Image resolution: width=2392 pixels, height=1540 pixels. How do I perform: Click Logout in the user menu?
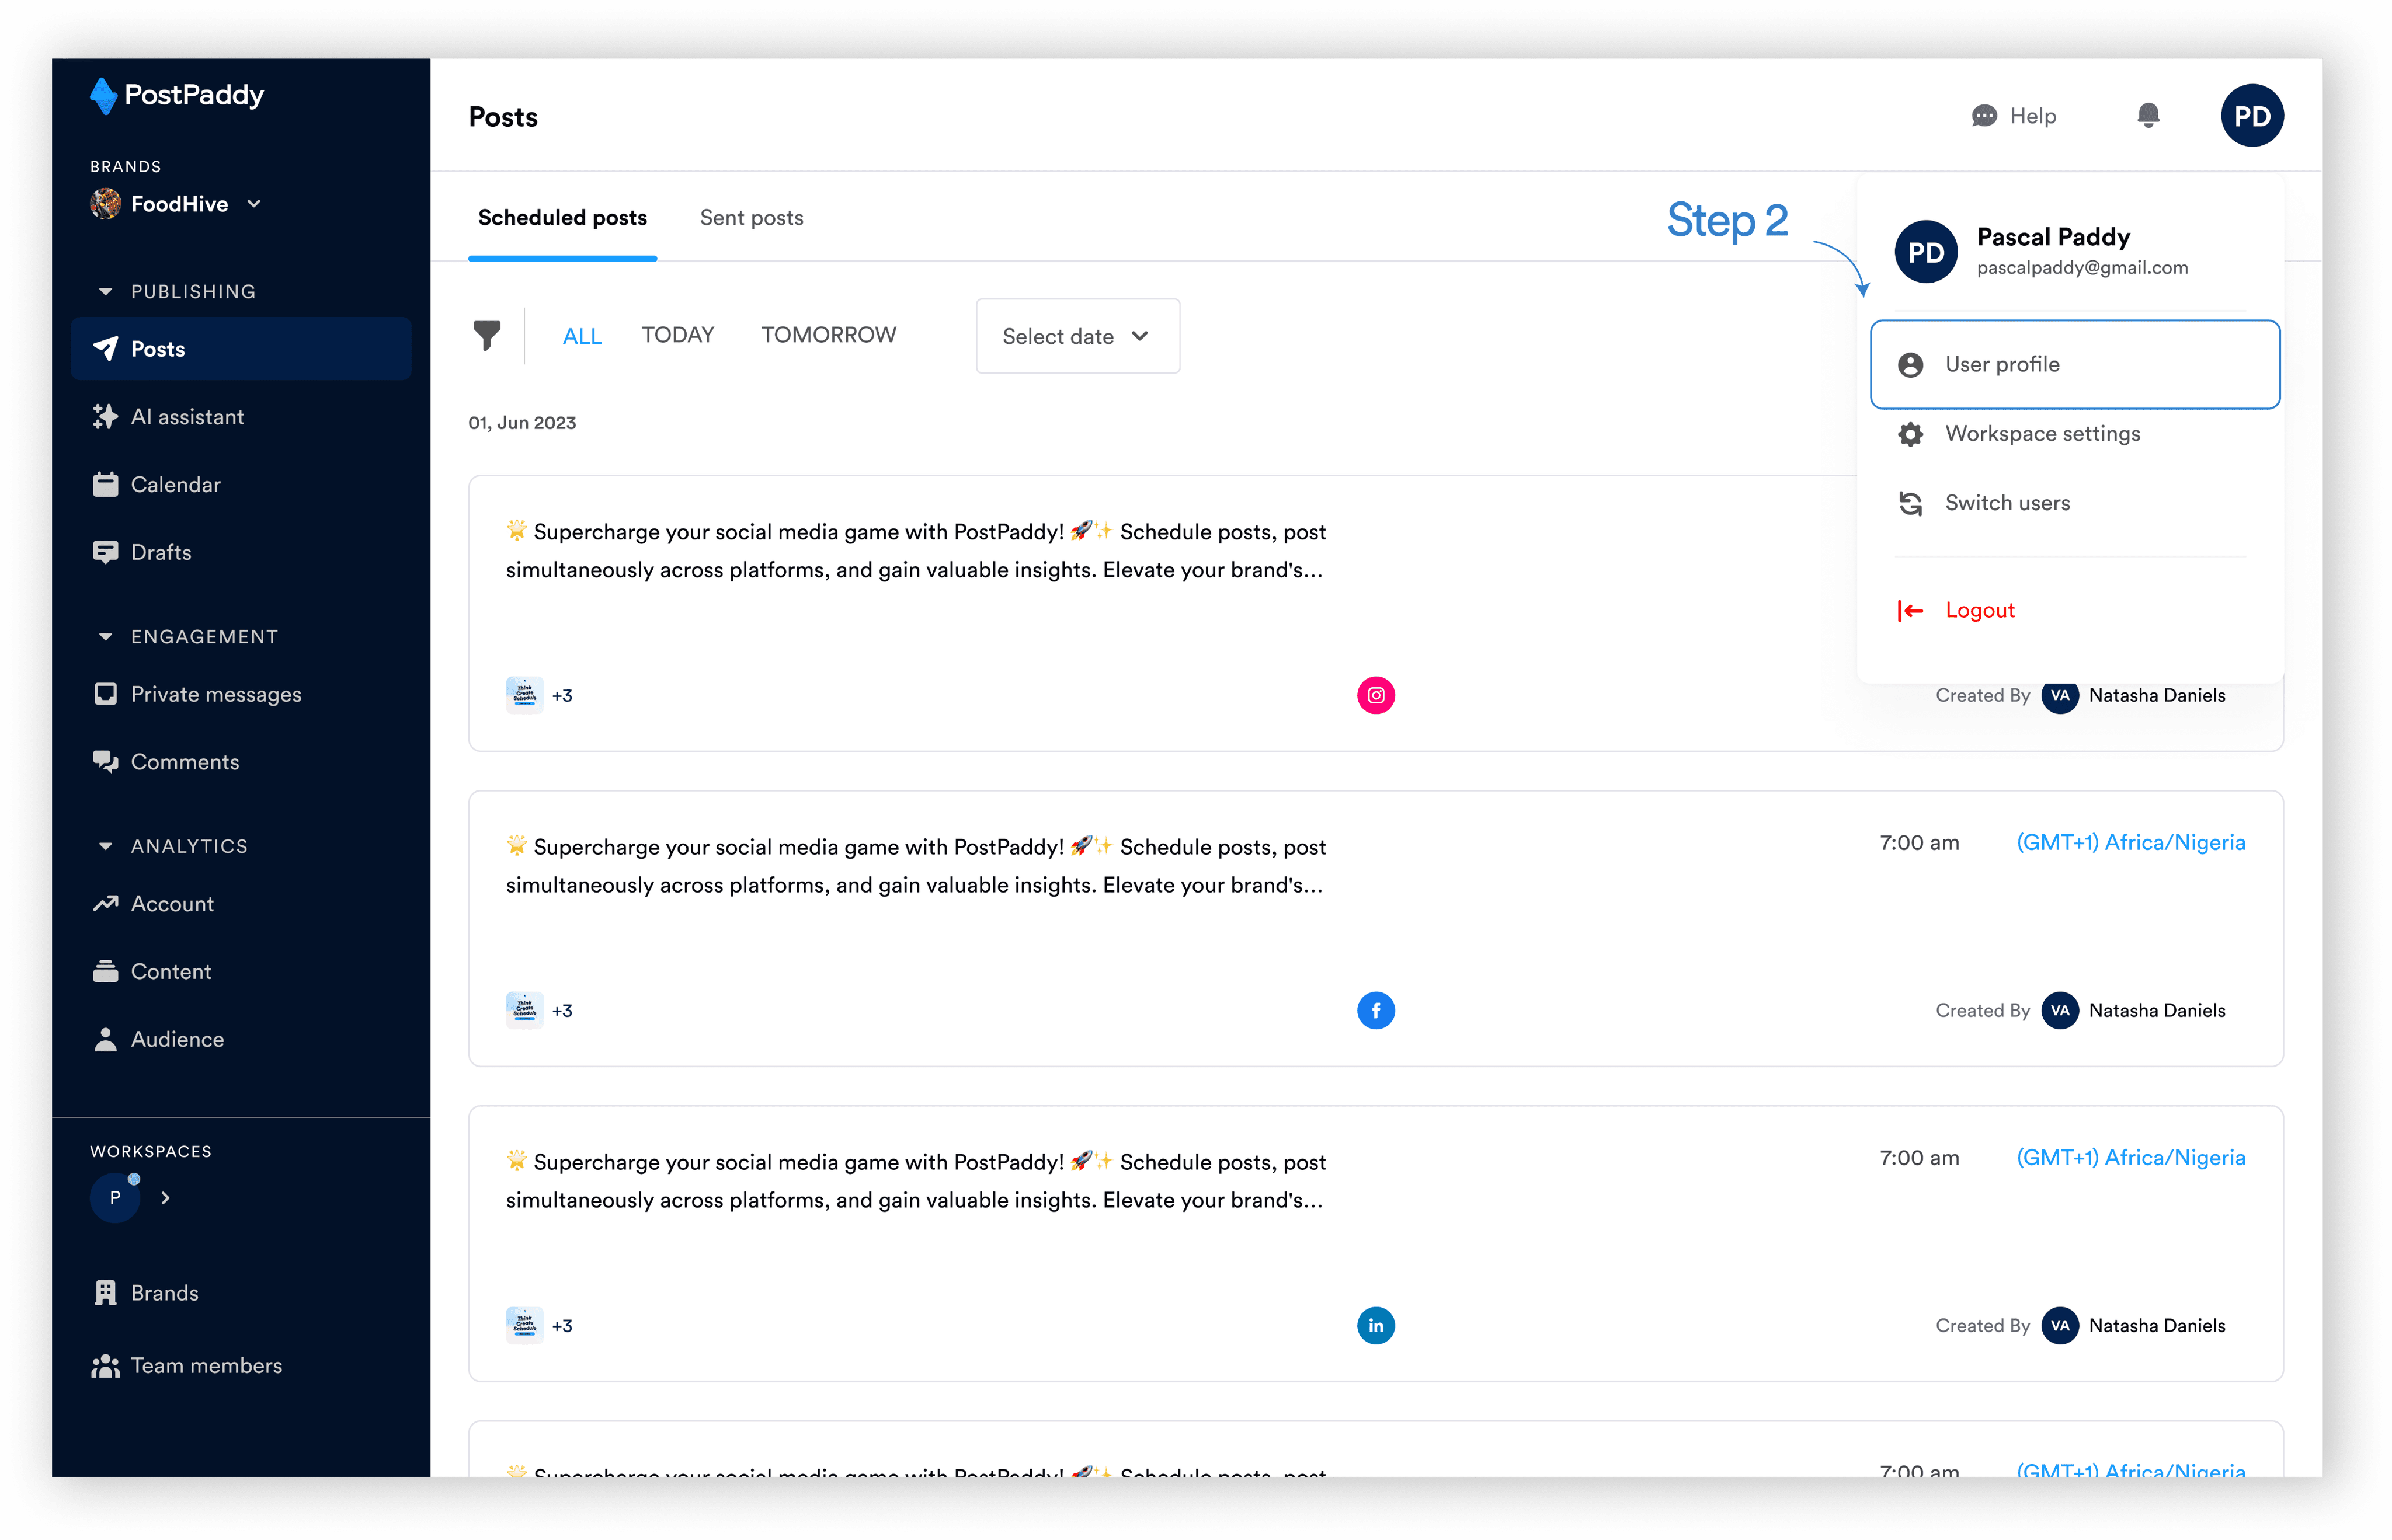coord(1979,610)
